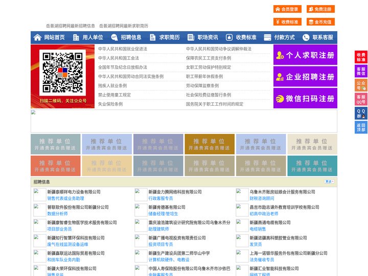Click the pink 客服QQ号 side icon
This screenshot has height=276, width=368.
click(361, 99)
